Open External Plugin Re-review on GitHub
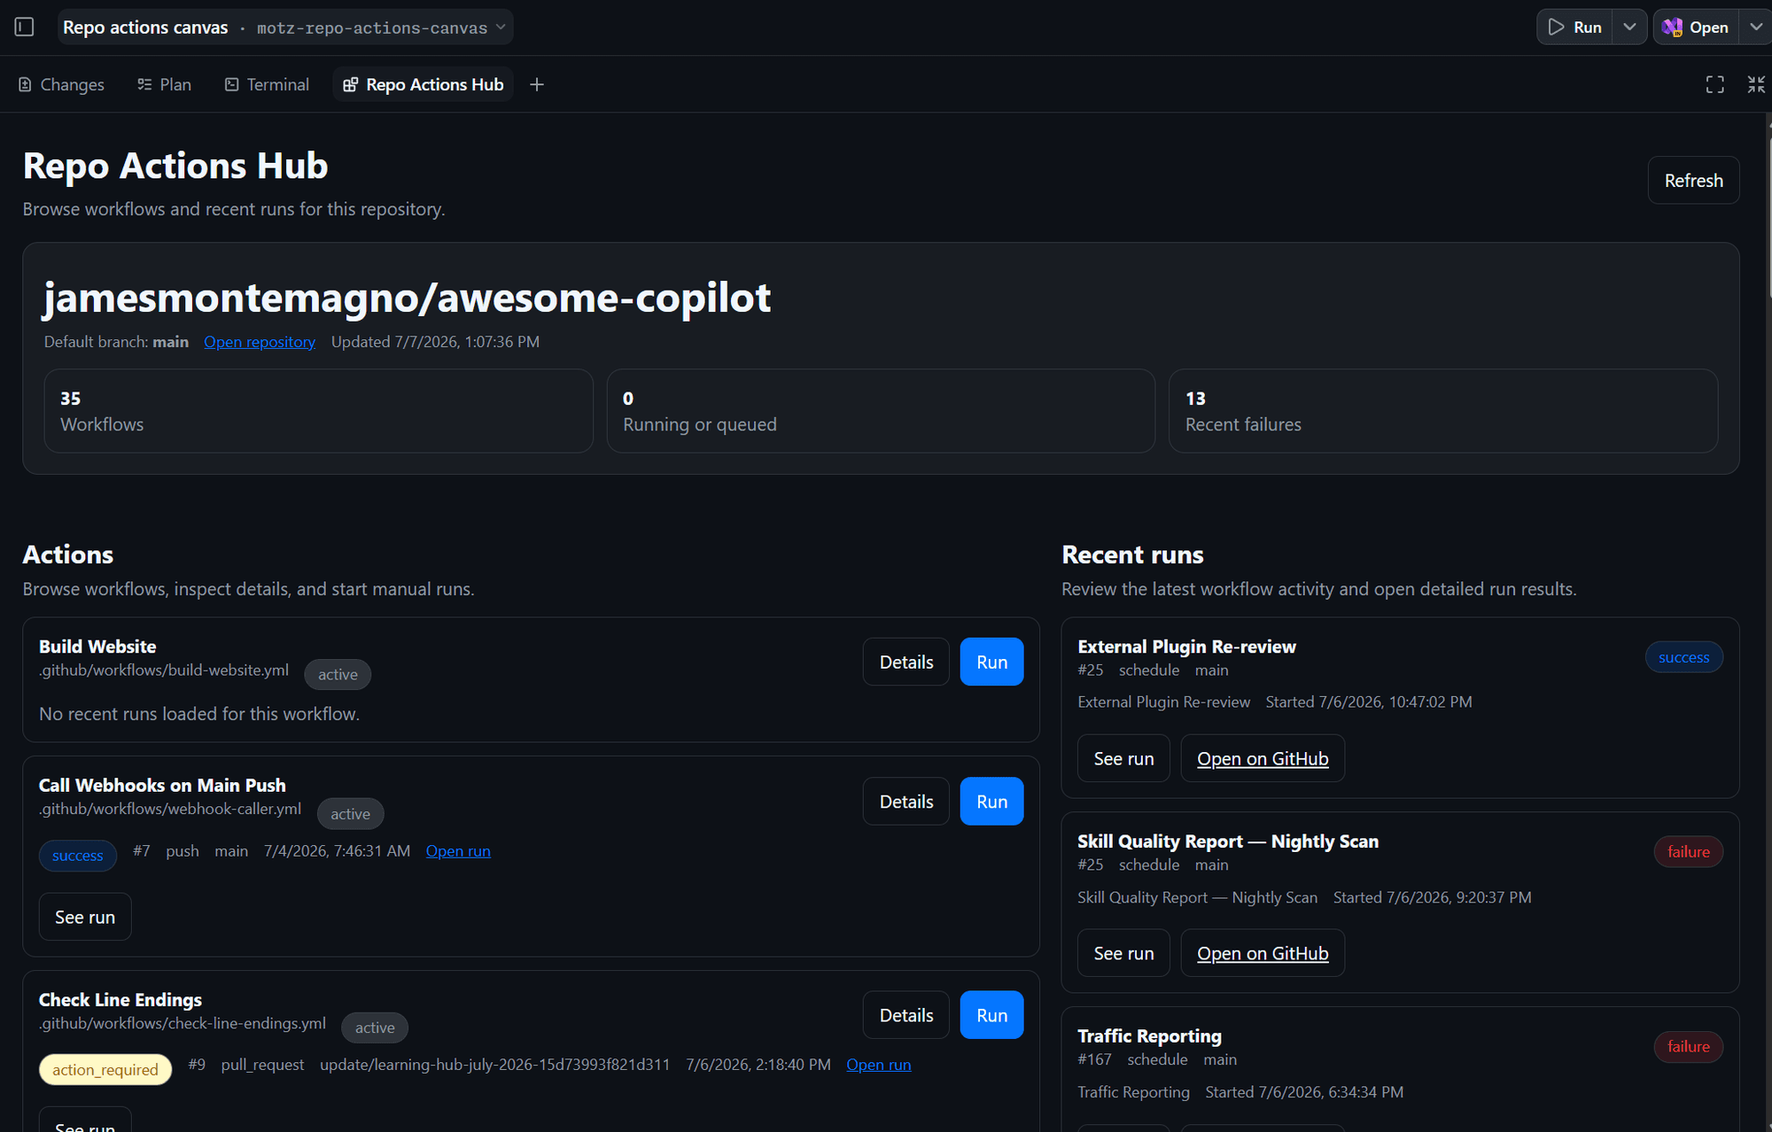1772x1132 pixels. pos(1263,758)
